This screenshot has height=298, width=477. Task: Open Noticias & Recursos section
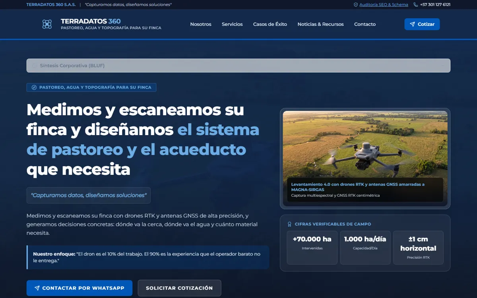coord(320,24)
